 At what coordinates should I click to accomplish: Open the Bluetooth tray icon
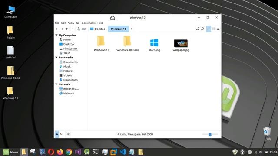click(x=242, y=152)
